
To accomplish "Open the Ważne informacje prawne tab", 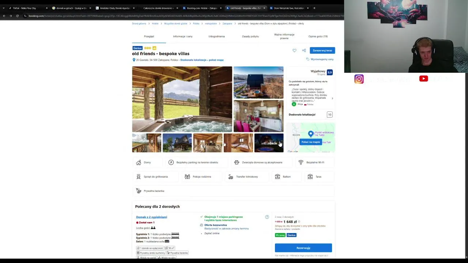I will coord(284,37).
